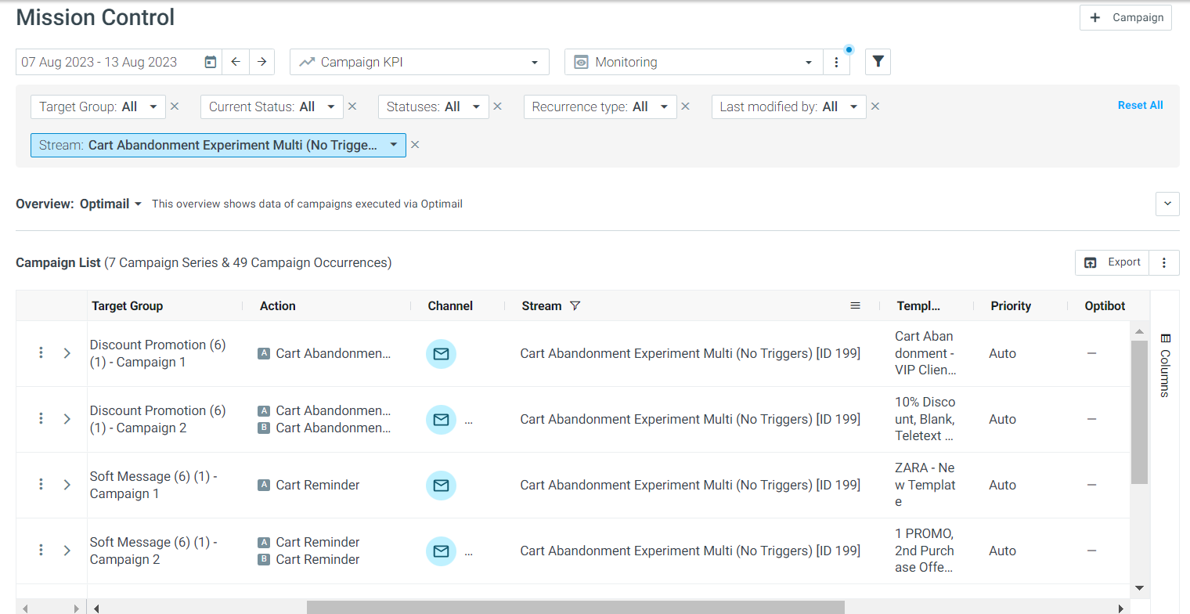Remove the Stream filter with its X
The width and height of the screenshot is (1190, 614).
pyautogui.click(x=415, y=145)
